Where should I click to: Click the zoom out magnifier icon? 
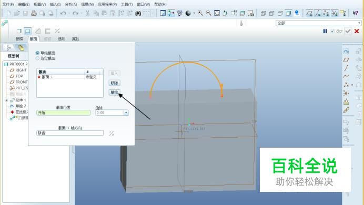(x=208, y=13)
